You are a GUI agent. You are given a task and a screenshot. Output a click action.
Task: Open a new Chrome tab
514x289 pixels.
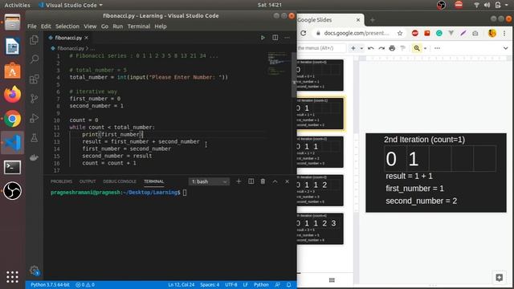(x=373, y=20)
